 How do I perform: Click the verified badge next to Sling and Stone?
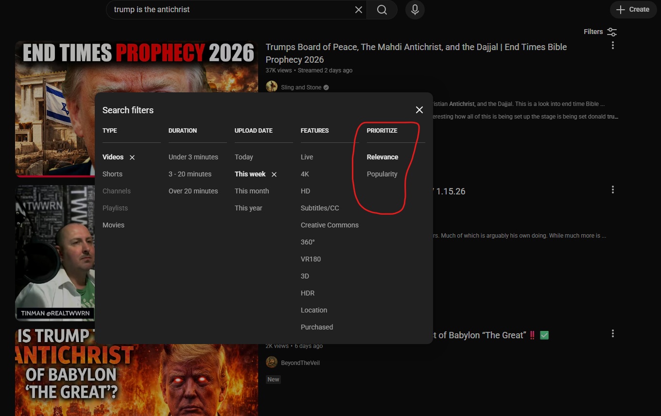click(326, 87)
